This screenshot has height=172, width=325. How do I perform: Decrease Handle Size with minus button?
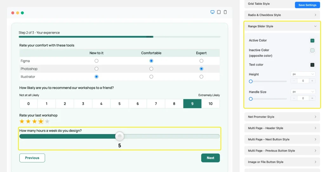click(294, 98)
